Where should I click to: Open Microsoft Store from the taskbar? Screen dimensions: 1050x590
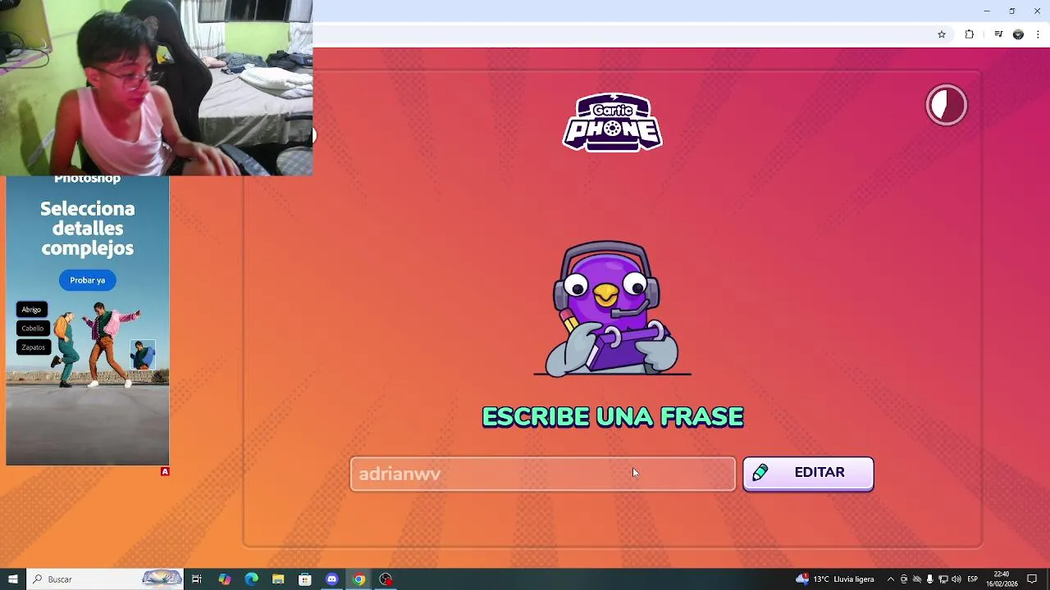point(305,579)
